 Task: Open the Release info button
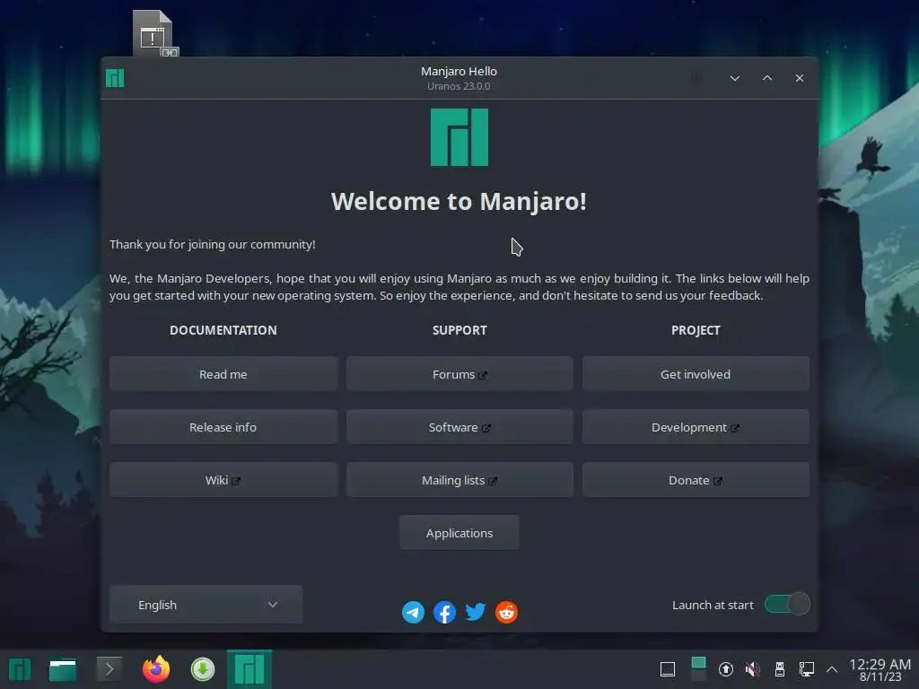[x=223, y=427]
